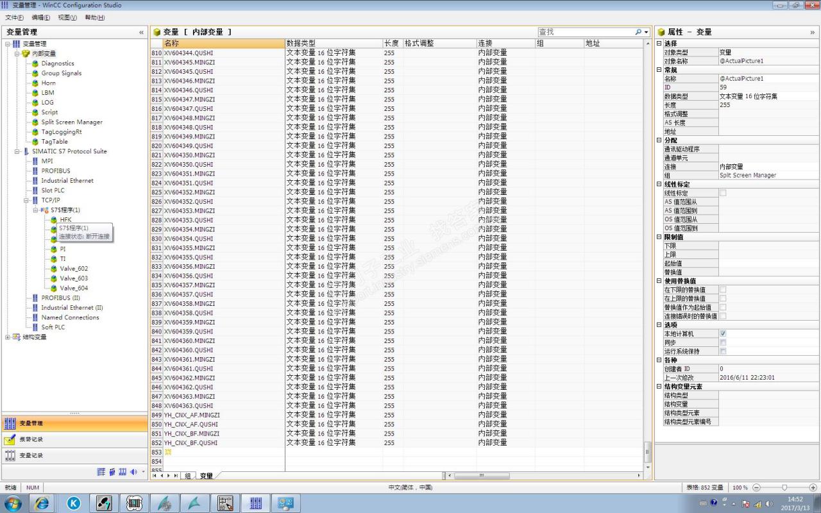Image resolution: width=821 pixels, height=513 pixels.
Task: Click the zoom slider handle
Action: [784, 487]
